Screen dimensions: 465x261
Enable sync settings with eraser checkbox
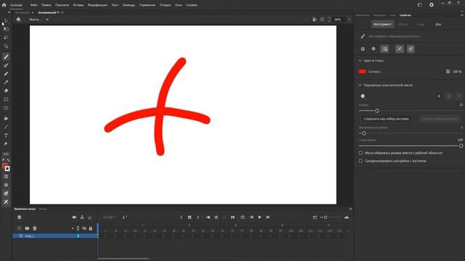tap(360, 161)
